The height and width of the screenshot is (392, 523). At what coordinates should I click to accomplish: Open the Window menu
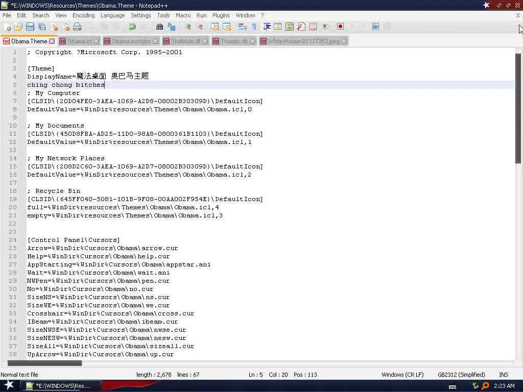pyautogui.click(x=245, y=15)
